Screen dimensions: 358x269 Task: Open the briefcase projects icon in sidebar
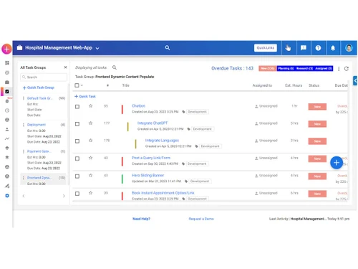pos(7,82)
